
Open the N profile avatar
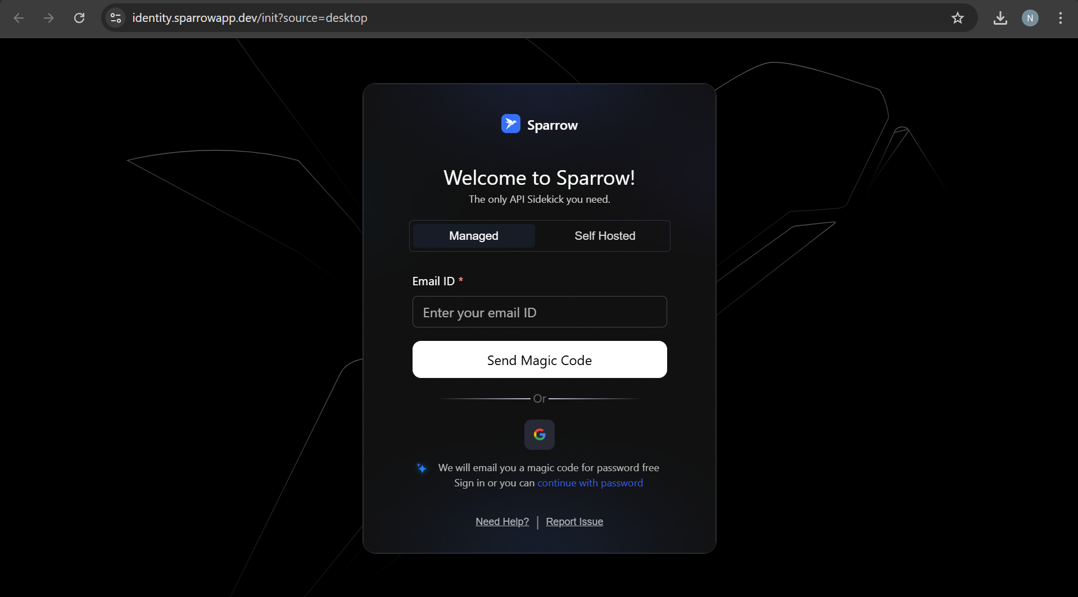(x=1030, y=18)
